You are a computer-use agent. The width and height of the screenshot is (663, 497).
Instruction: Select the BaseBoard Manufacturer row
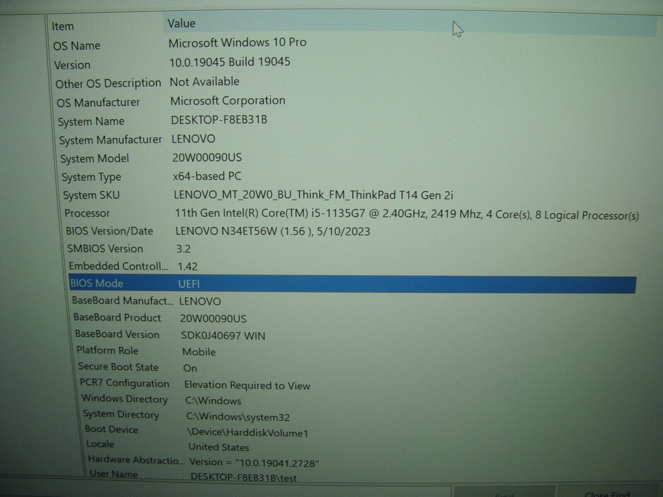tap(352, 301)
